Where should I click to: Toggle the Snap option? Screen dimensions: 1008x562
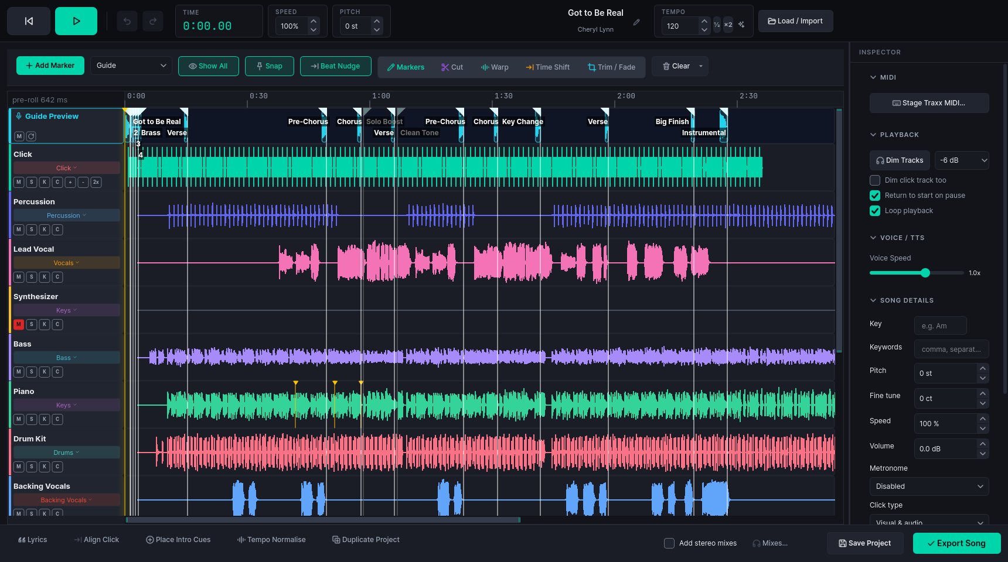click(270, 66)
